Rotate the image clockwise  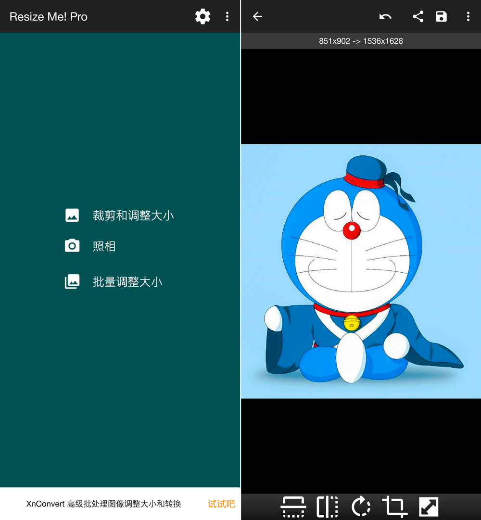coord(361,507)
